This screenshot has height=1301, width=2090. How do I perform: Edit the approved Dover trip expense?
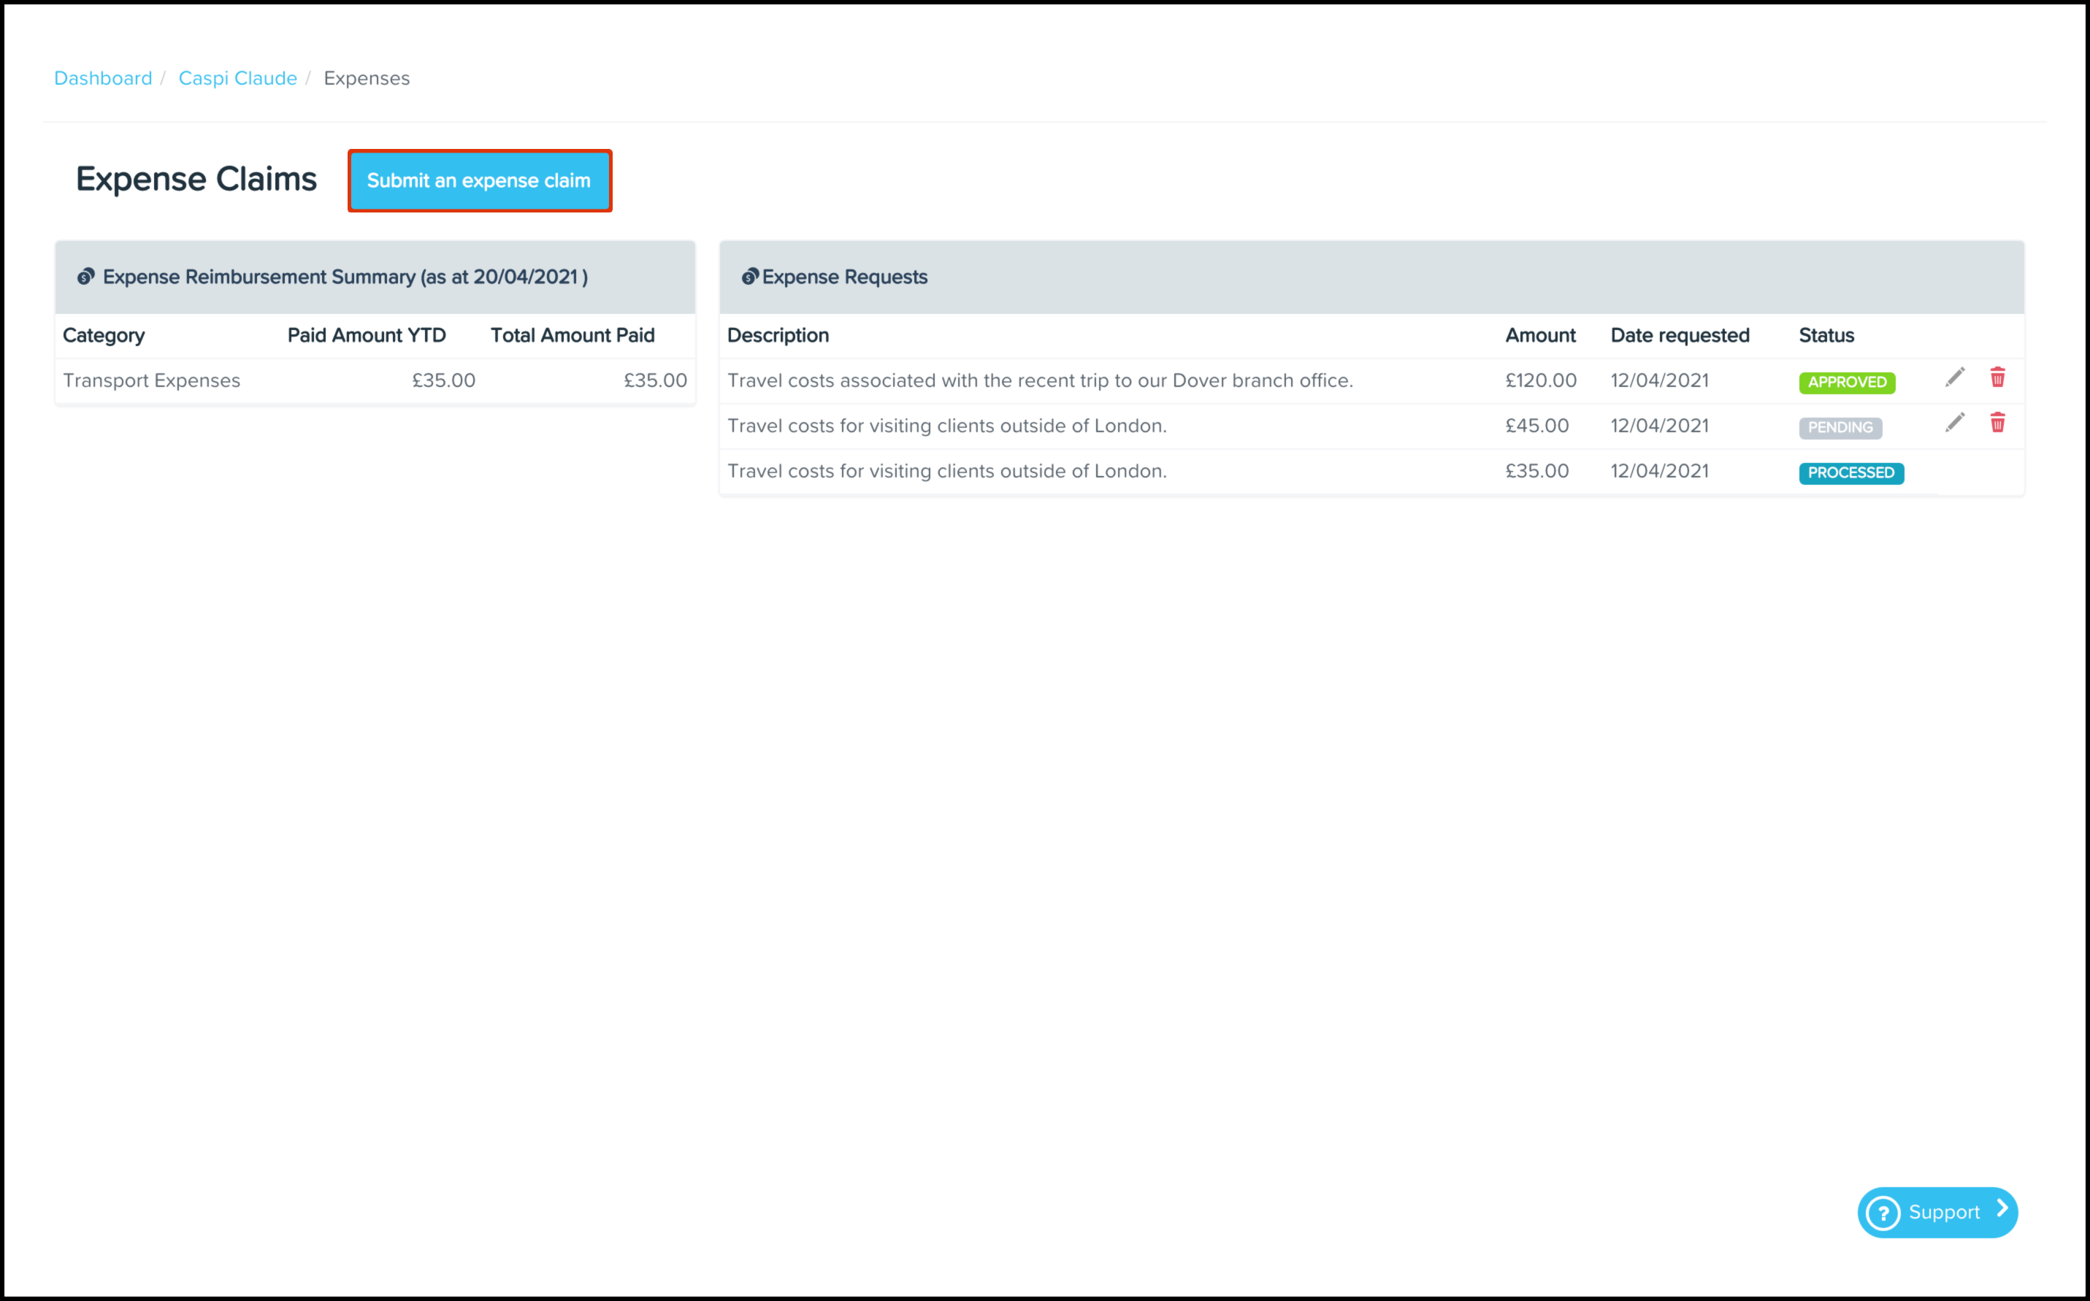tap(1954, 377)
